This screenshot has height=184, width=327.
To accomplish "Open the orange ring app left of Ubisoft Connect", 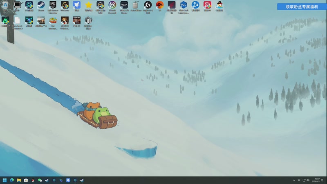I will (100, 7).
